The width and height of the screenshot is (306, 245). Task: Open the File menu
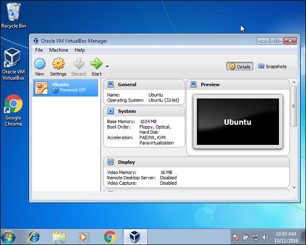pyautogui.click(x=39, y=50)
